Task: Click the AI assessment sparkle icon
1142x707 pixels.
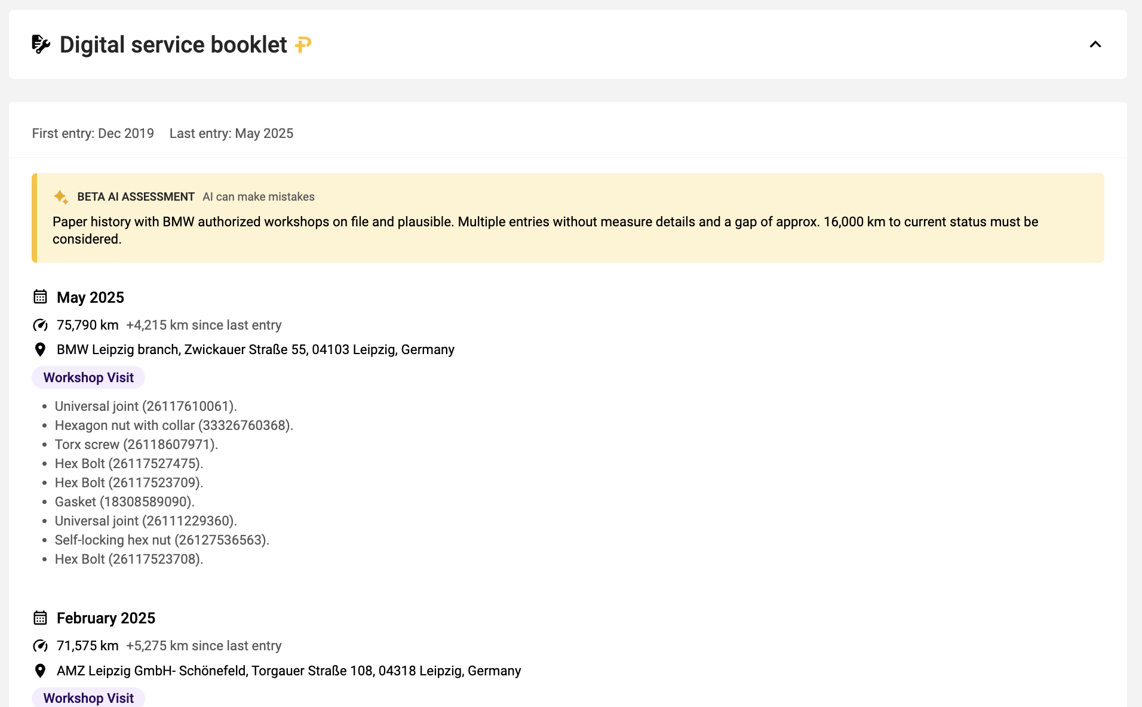Action: pos(61,196)
